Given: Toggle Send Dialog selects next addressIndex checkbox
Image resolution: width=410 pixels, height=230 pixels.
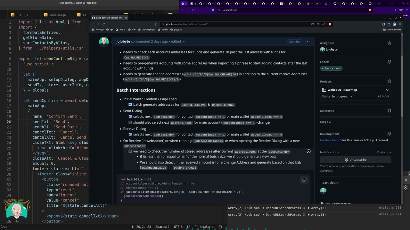Looking at the screenshot, I should tap(130, 116).
